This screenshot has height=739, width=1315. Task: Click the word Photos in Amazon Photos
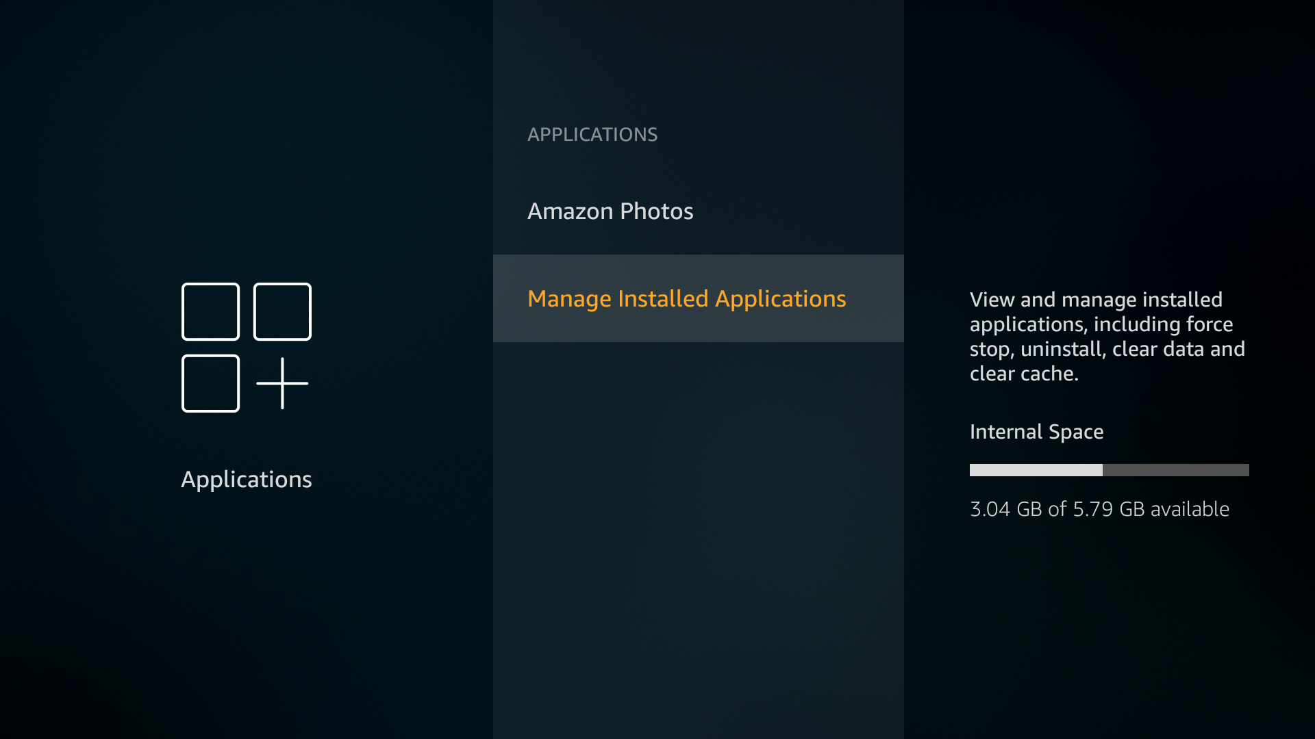point(656,211)
